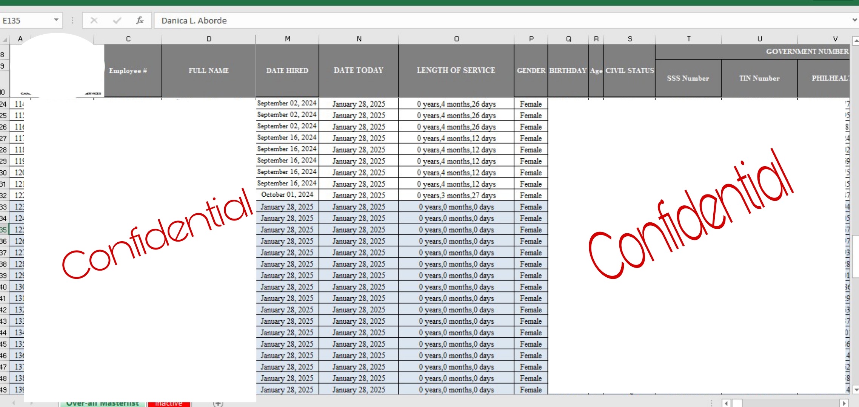Open the Name Box dropdown arrow
This screenshot has height=407, width=859.
(x=56, y=20)
